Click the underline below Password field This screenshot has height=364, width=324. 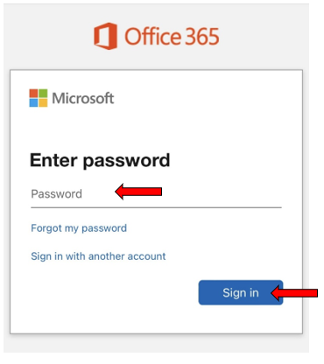[156, 207]
